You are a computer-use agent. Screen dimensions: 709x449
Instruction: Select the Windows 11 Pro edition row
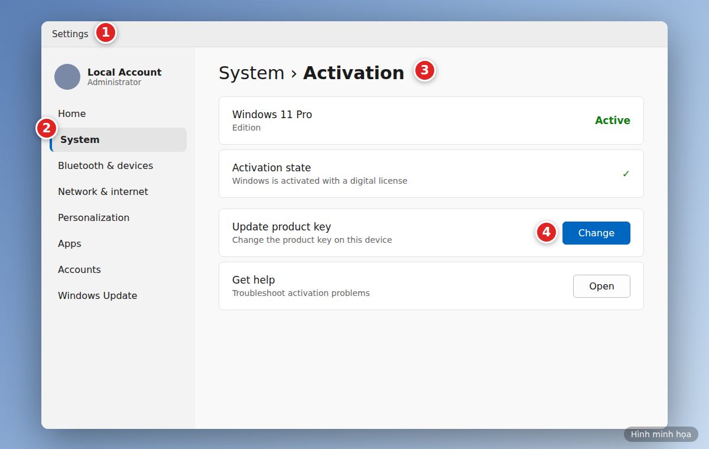click(x=431, y=121)
